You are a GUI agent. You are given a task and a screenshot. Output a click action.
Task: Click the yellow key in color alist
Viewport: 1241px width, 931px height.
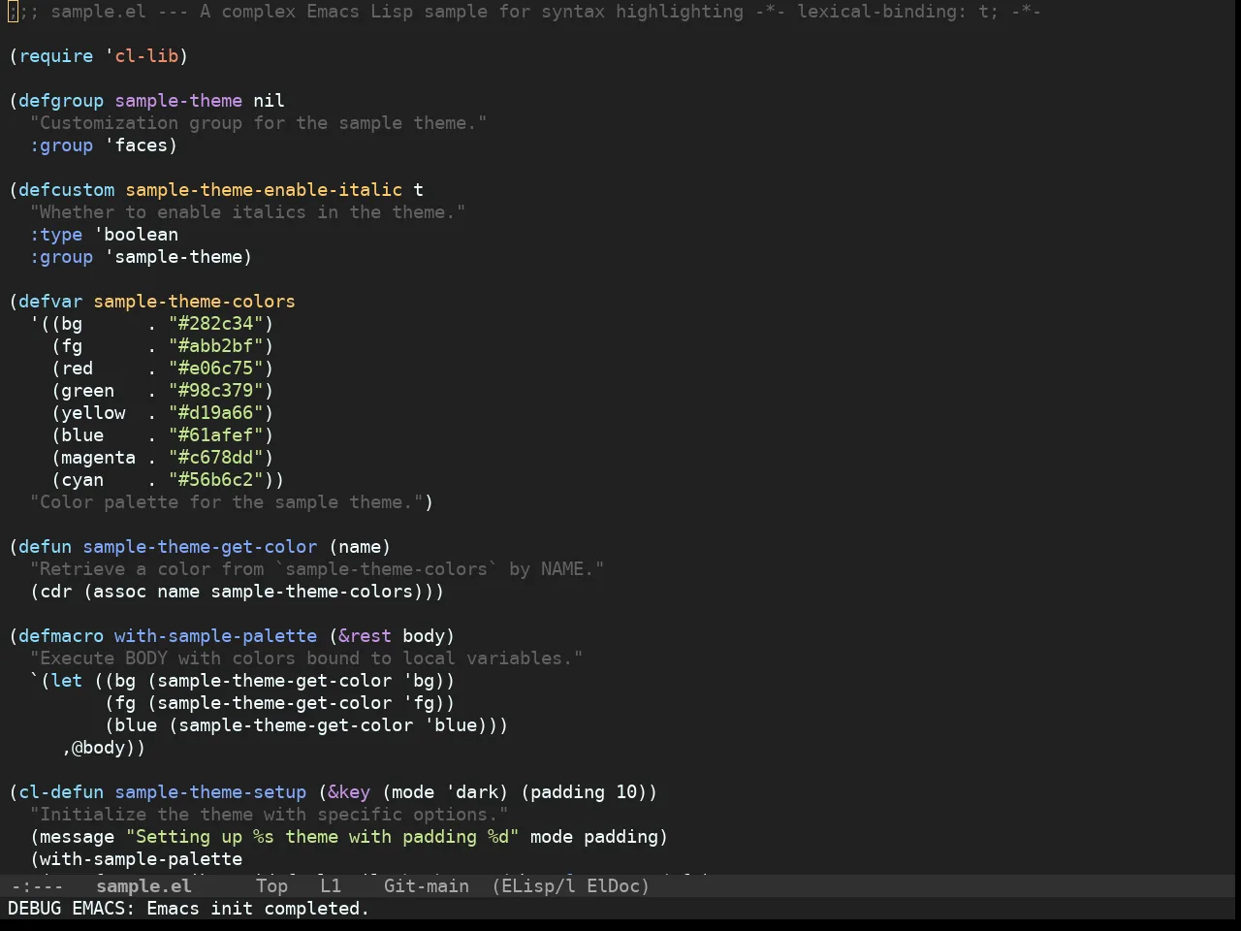(94, 413)
